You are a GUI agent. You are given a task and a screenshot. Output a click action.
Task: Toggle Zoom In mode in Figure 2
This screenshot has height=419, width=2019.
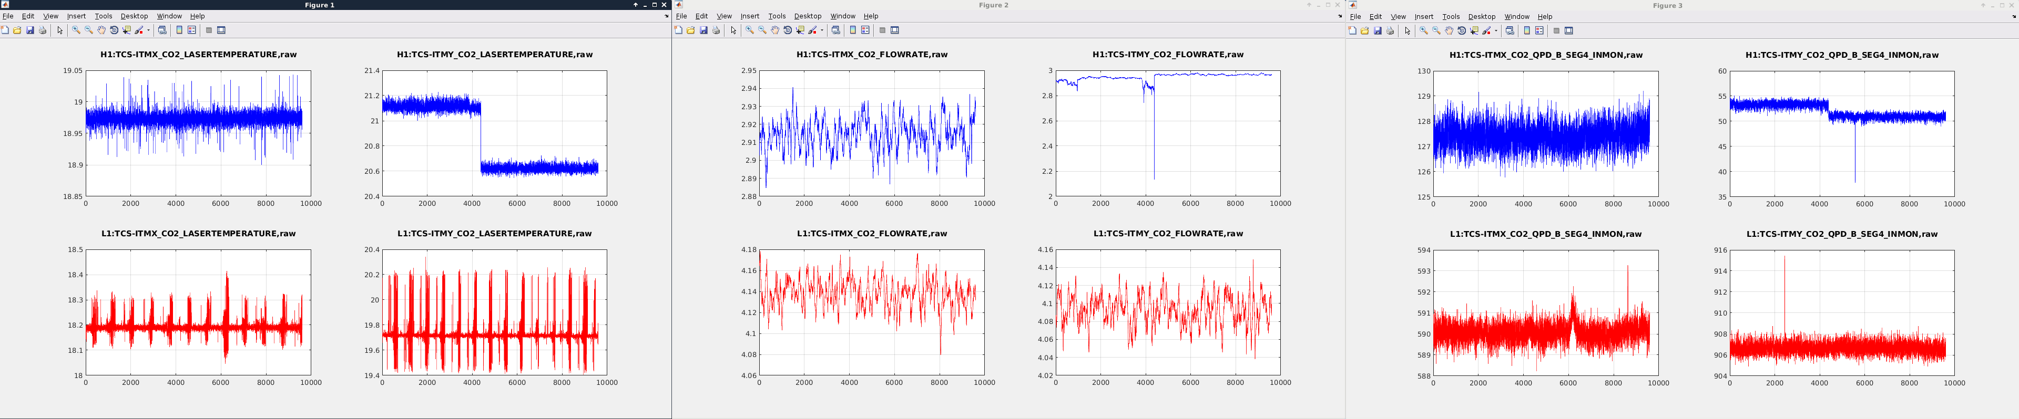pos(750,30)
